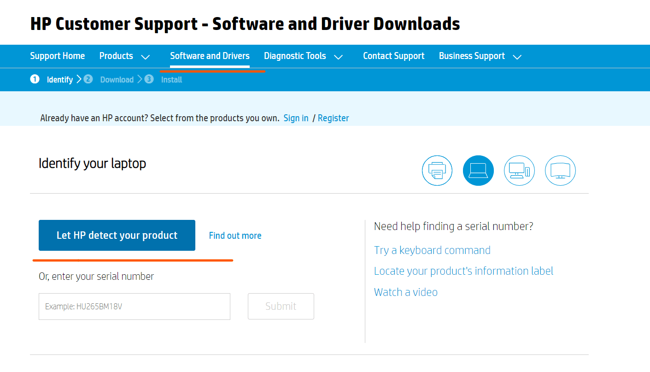Click the HP Customer Support page title

click(x=245, y=24)
